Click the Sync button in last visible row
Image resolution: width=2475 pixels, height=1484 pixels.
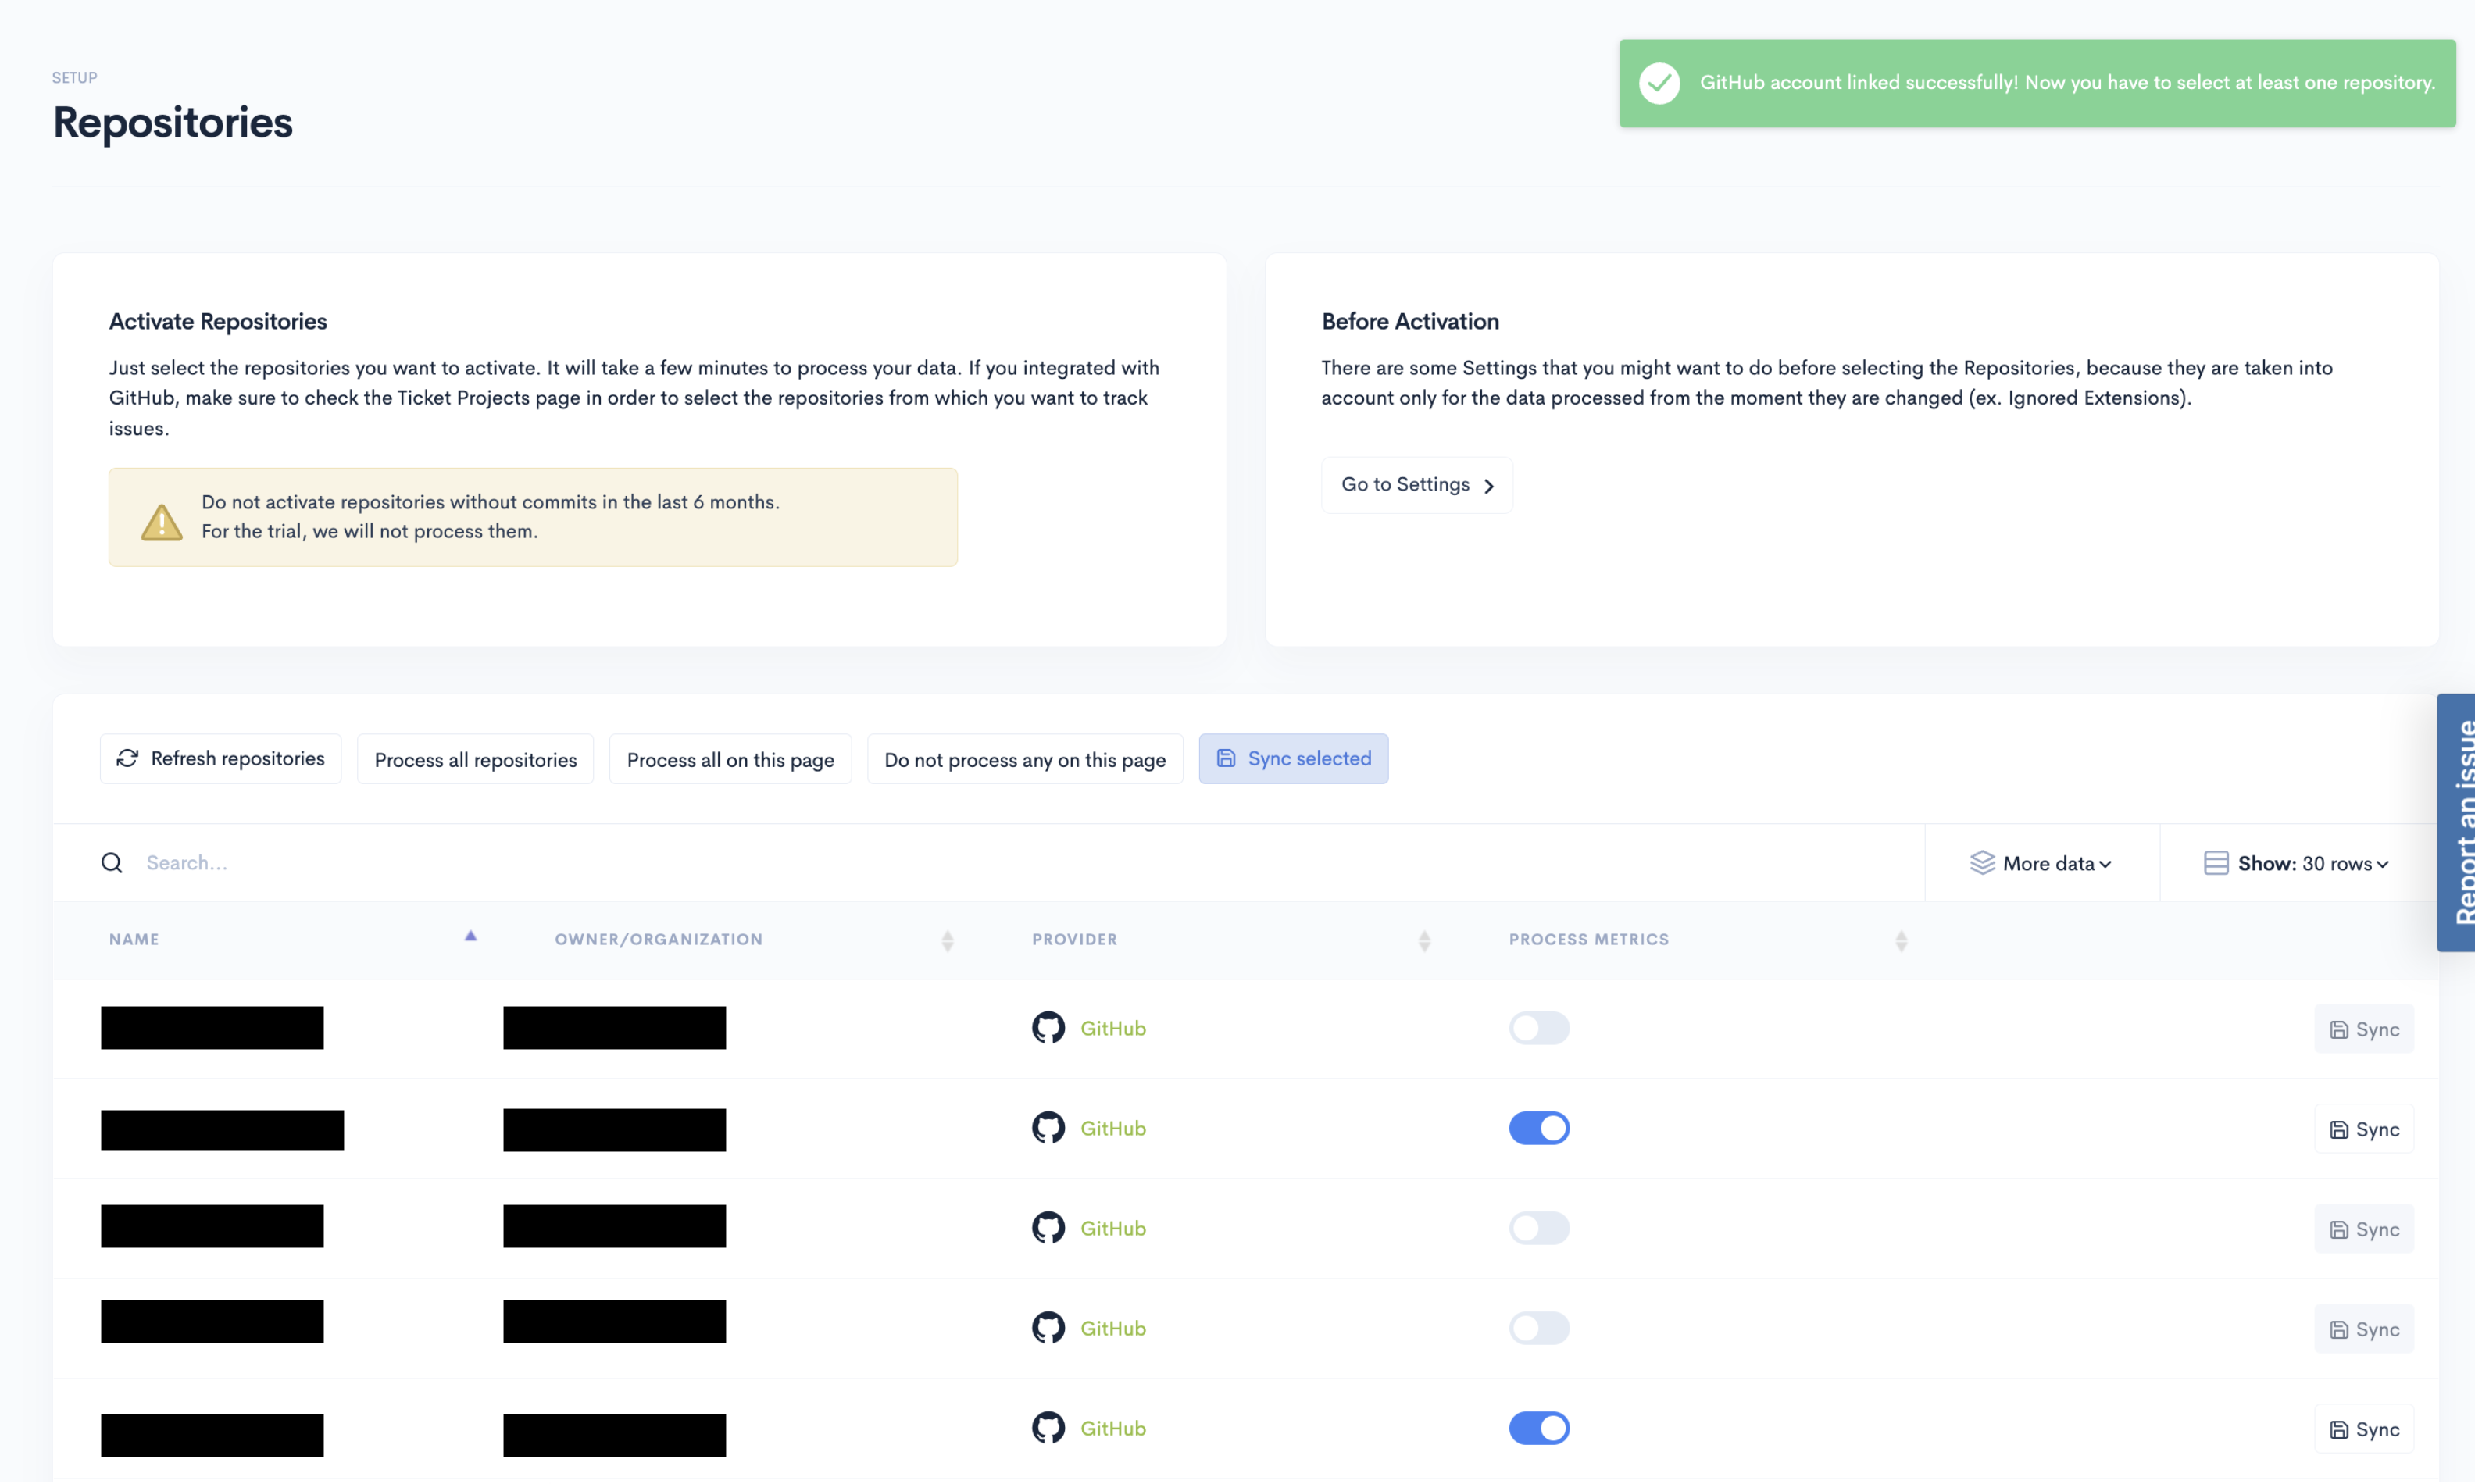[x=2363, y=1428]
